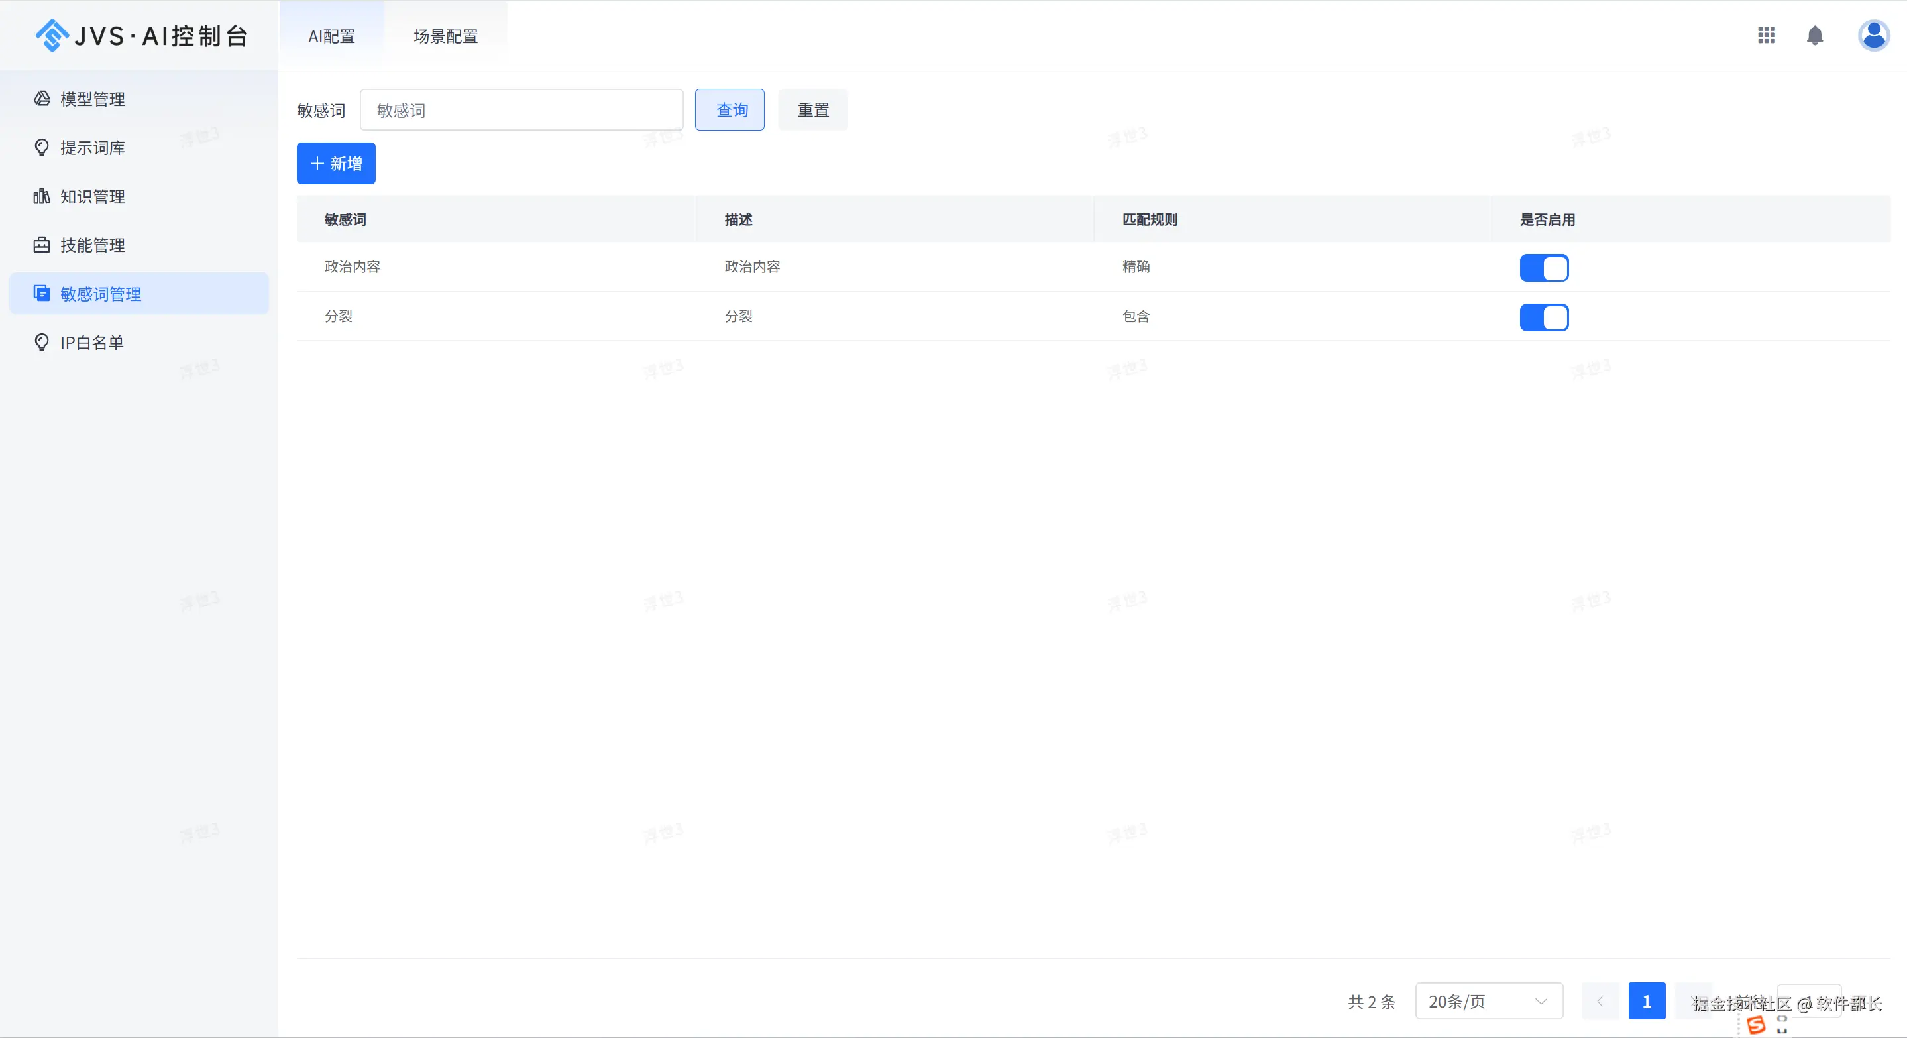This screenshot has height=1038, width=1907.
Task: Click the 新增 add button
Action: pyautogui.click(x=336, y=163)
